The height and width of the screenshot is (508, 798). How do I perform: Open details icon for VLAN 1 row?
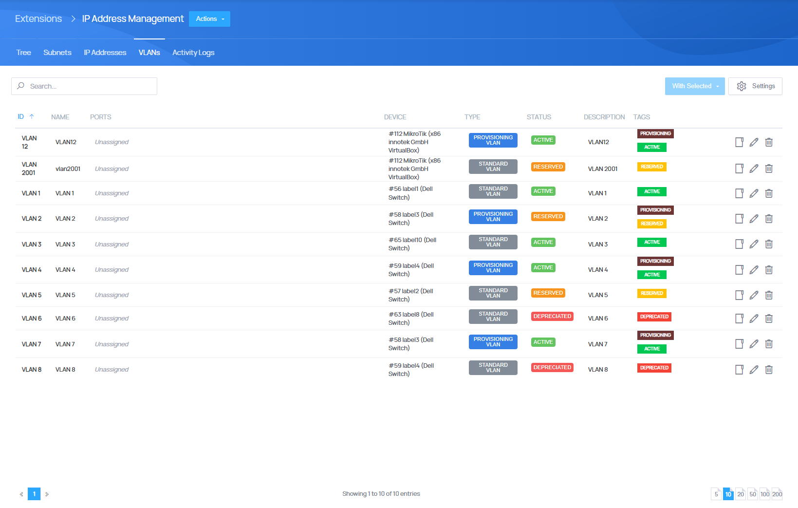[x=739, y=193]
